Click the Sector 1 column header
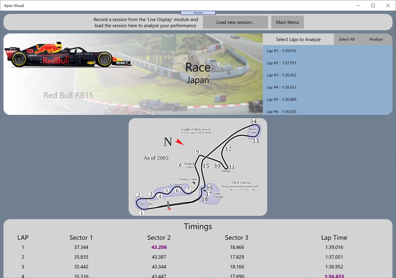Viewport: 396px width, 278px height. click(81, 238)
